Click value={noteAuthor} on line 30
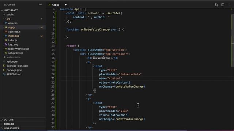The image size is (234, 131). click(114, 115)
